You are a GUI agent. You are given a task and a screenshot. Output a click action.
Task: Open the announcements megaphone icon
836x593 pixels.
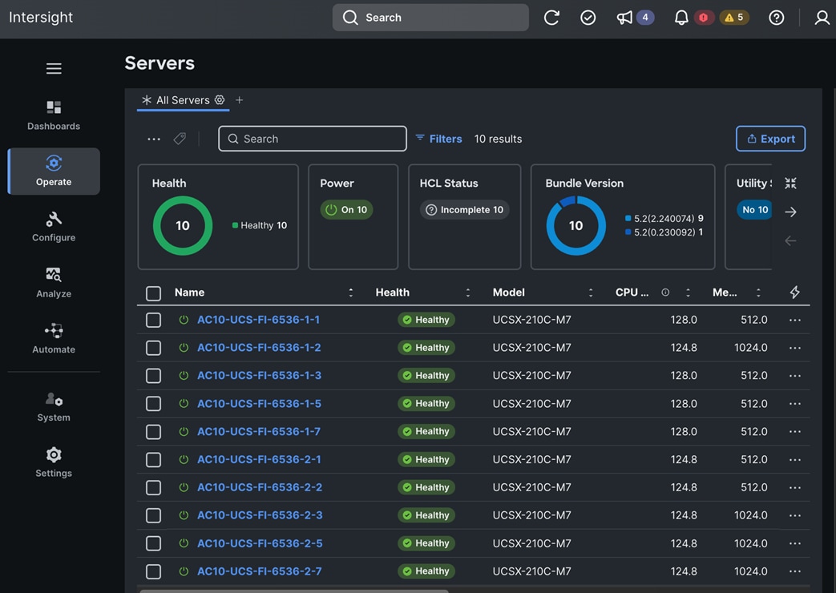pyautogui.click(x=624, y=18)
